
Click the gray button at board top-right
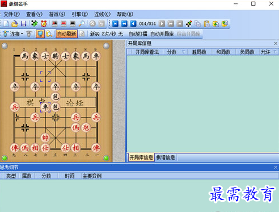click(106, 46)
